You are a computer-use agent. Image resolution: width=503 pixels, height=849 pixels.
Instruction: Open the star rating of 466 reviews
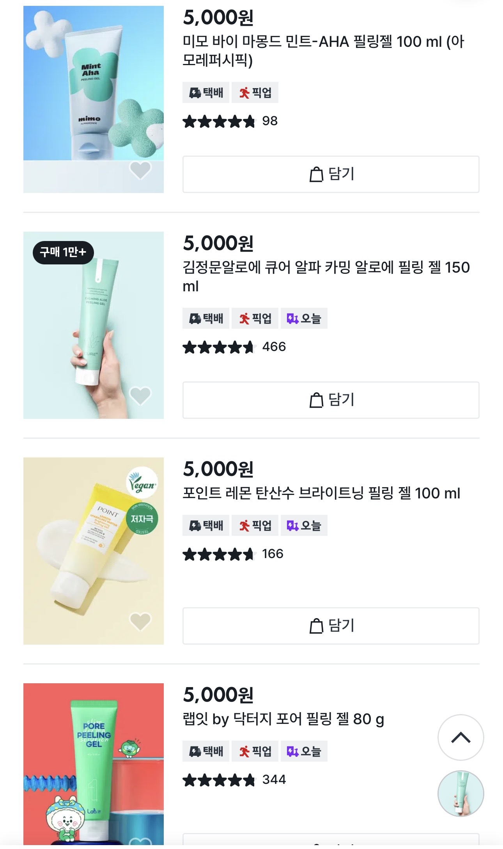click(x=234, y=347)
